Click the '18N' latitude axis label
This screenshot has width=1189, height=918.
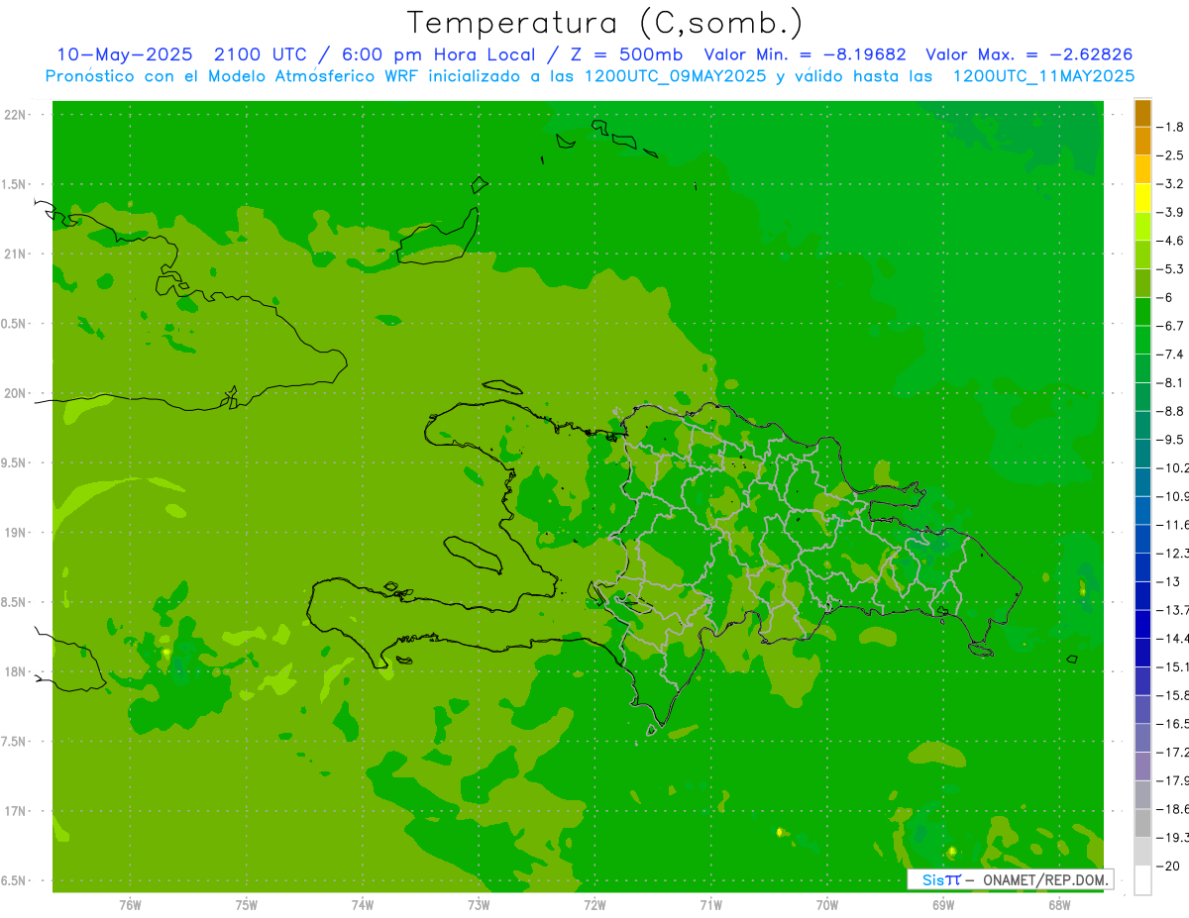[16, 671]
